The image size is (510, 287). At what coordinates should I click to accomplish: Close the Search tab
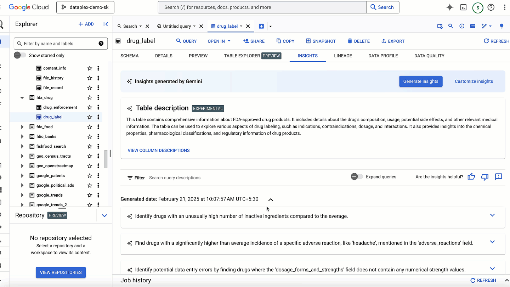tap(147, 26)
